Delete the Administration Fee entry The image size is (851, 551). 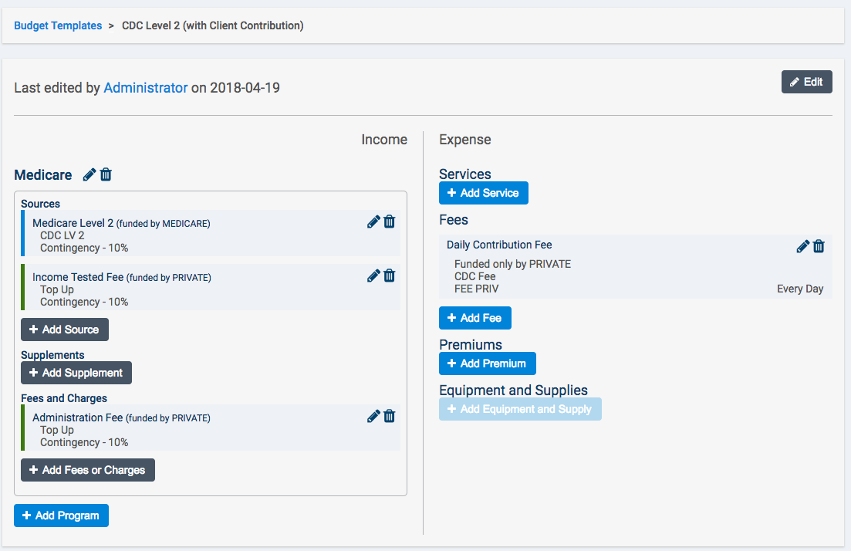390,417
